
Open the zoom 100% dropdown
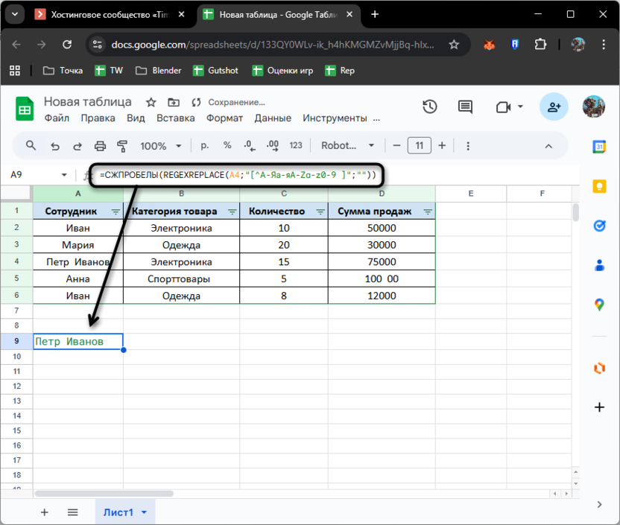pyautogui.click(x=159, y=146)
